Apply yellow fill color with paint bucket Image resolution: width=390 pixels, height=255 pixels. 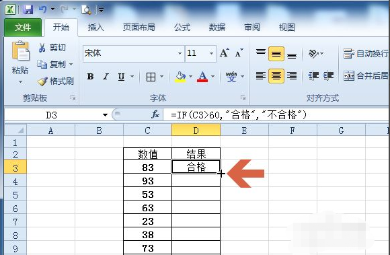[x=181, y=77]
